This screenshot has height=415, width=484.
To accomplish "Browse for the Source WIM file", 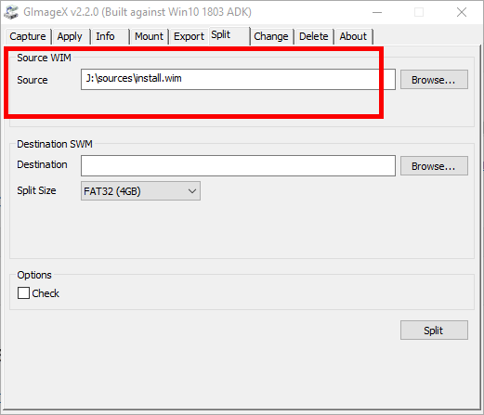I will pyautogui.click(x=434, y=80).
